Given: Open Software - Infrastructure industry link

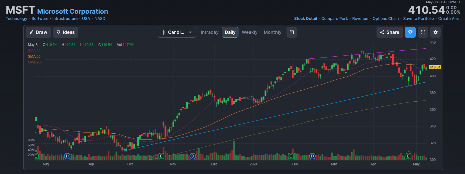Looking at the screenshot, I should tap(55, 18).
